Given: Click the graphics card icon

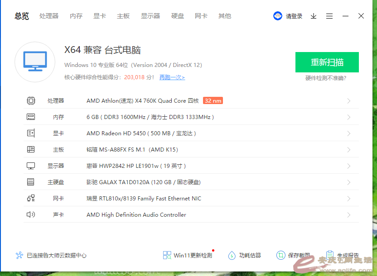Looking at the screenshot, I should tap(31, 133).
